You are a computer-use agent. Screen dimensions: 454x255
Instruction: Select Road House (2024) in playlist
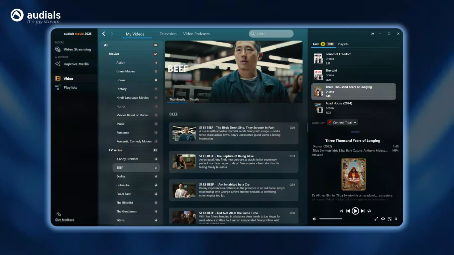coord(354,108)
